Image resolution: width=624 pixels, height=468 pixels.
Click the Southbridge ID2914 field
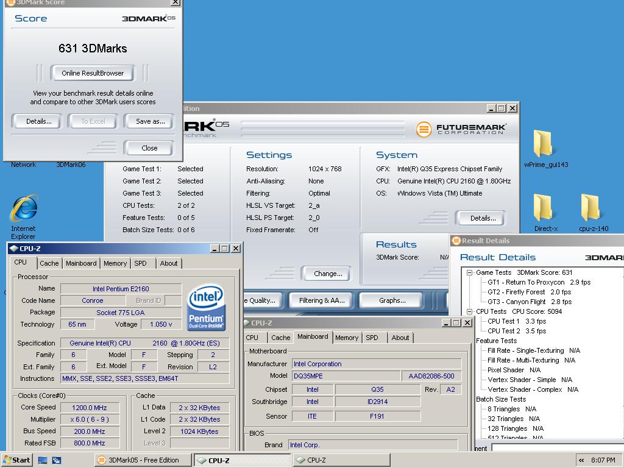[377, 402]
